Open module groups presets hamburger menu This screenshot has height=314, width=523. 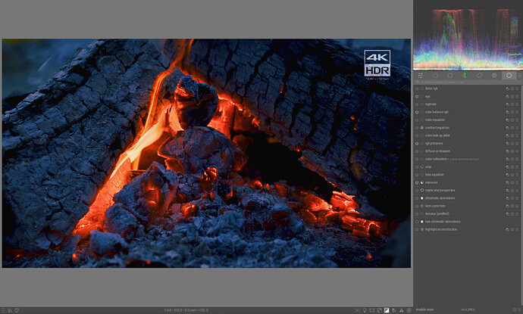click(520, 76)
